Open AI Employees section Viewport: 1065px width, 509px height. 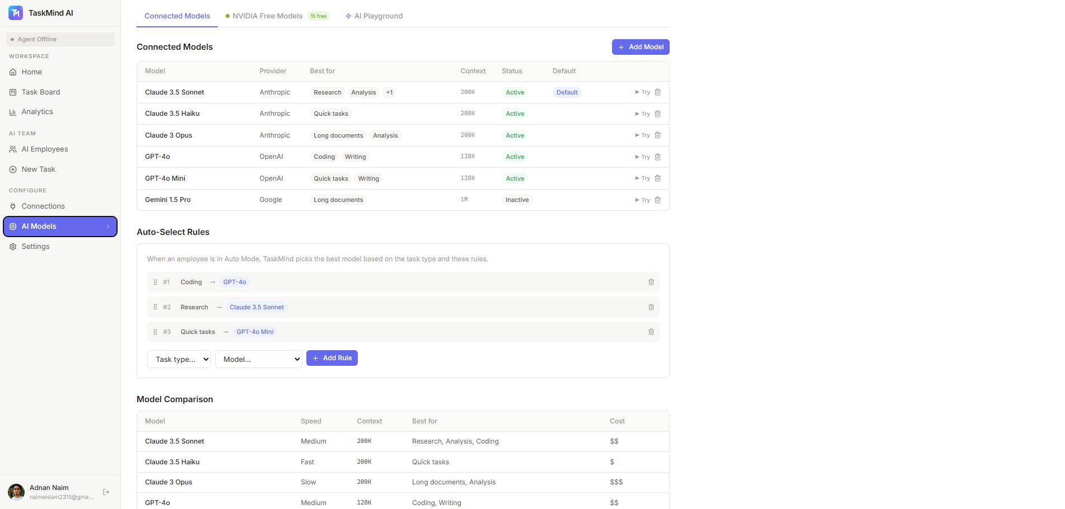(60, 149)
